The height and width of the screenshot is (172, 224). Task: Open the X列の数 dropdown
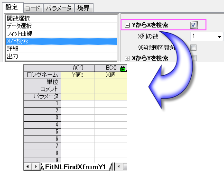(x=219, y=36)
